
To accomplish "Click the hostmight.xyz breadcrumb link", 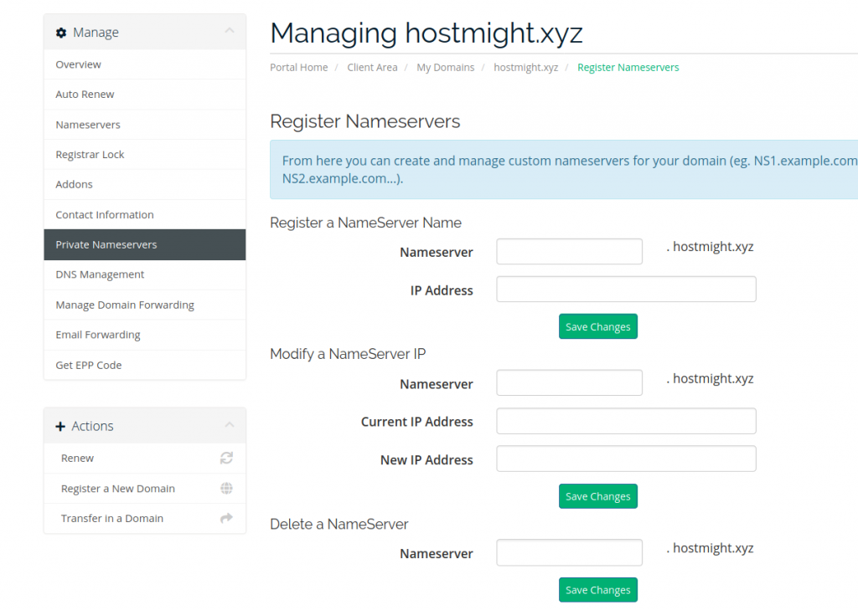I will pyautogui.click(x=526, y=67).
